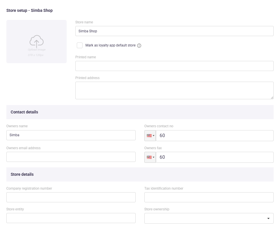Screen dimensions: 280x228
Task: Click the Malaysia flag for owners fax
Action: coord(149,157)
